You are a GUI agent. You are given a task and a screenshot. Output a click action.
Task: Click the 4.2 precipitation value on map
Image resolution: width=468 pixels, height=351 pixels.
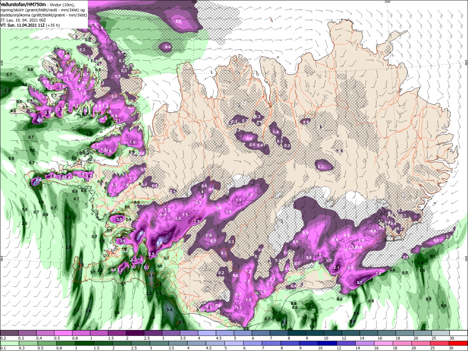(x=284, y=322)
